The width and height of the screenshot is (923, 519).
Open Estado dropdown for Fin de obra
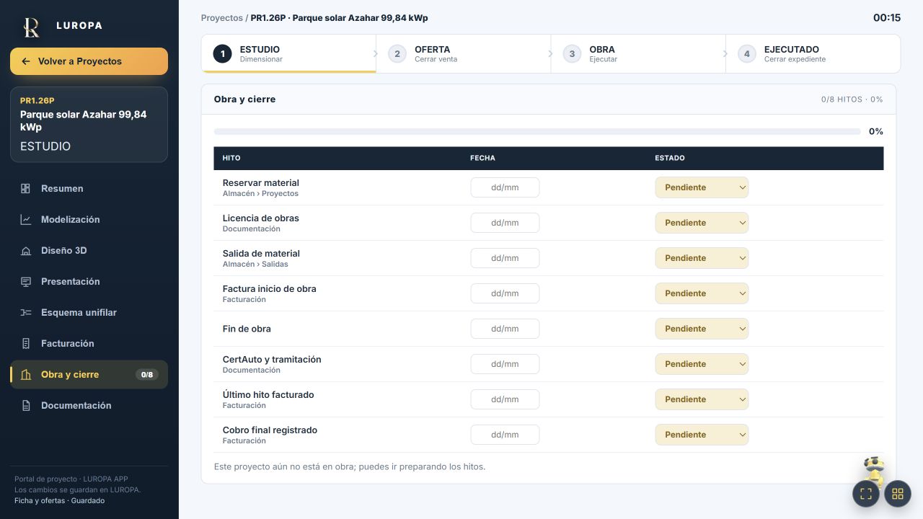pos(702,329)
